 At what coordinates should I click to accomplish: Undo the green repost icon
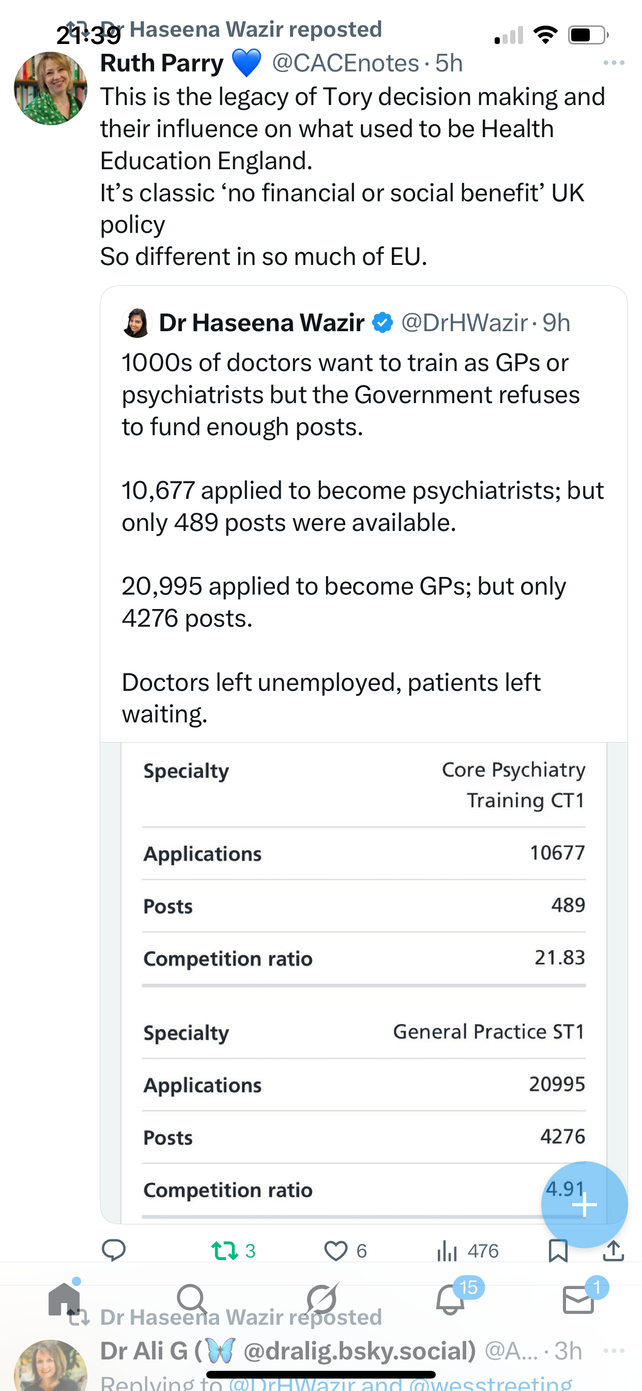(x=224, y=1251)
